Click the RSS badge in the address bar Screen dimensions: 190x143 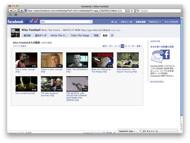coord(127,11)
